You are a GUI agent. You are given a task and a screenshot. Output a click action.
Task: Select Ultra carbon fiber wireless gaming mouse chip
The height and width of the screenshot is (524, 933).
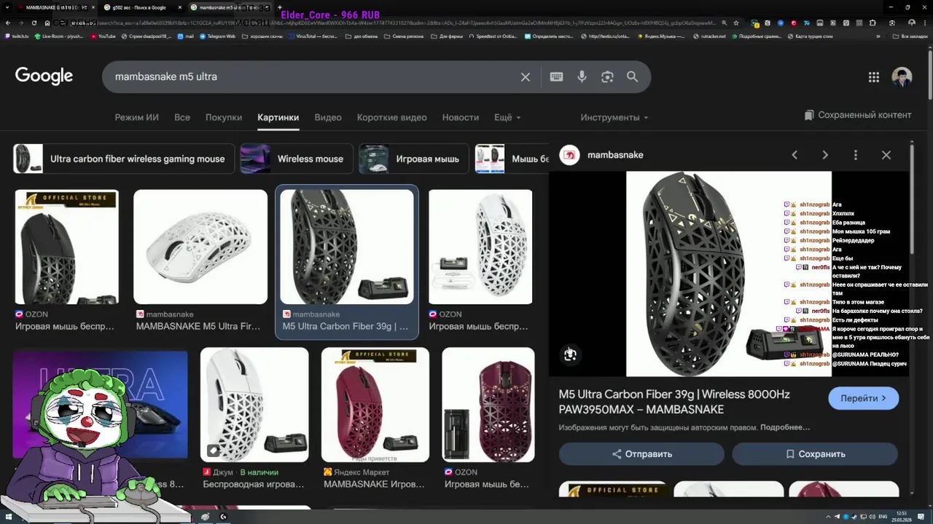pyautogui.click(x=123, y=159)
